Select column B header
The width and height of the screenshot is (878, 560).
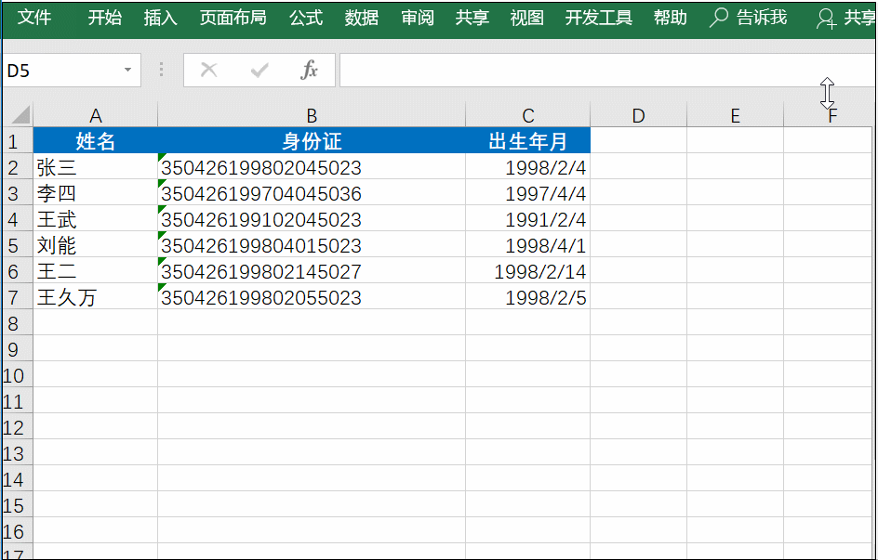point(312,116)
